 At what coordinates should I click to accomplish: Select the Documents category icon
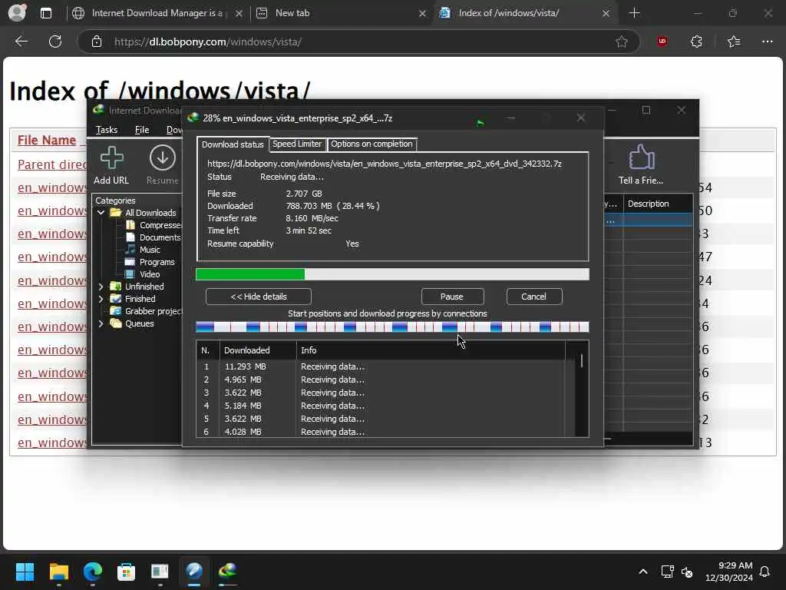click(130, 237)
